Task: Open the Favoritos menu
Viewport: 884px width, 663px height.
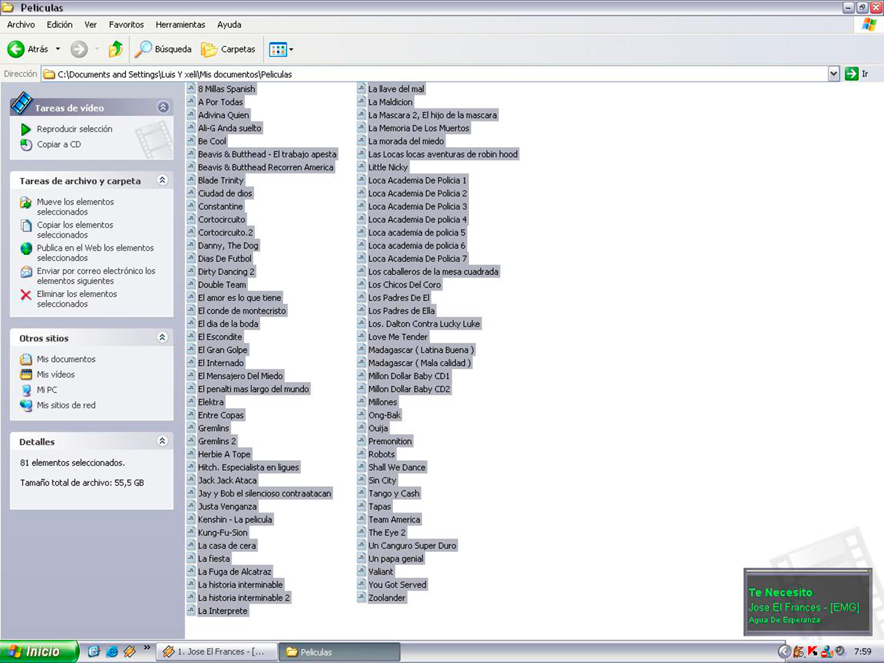Action: [x=126, y=24]
